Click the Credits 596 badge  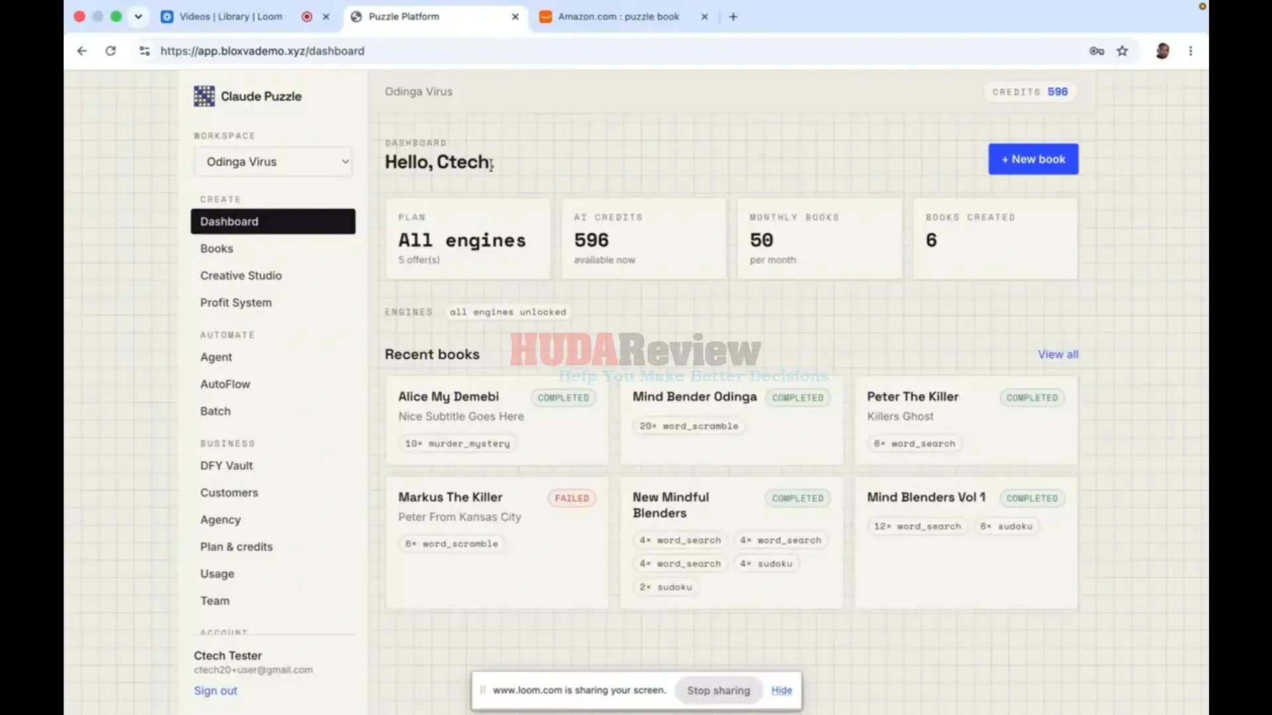tap(1029, 92)
